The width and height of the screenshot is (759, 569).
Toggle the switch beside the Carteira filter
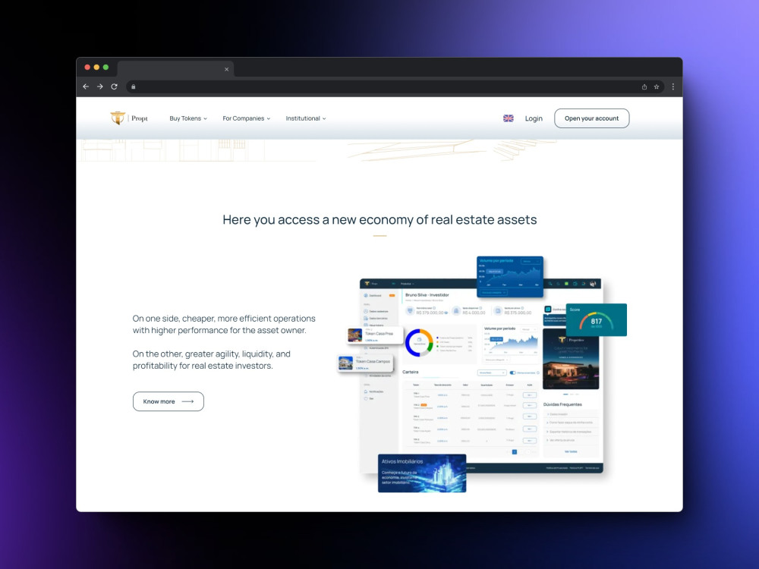click(512, 372)
